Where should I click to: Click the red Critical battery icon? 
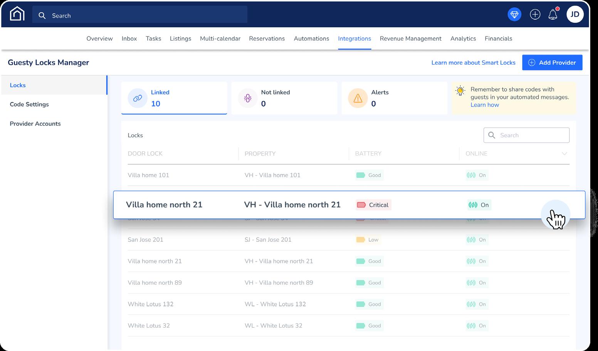pyautogui.click(x=361, y=205)
